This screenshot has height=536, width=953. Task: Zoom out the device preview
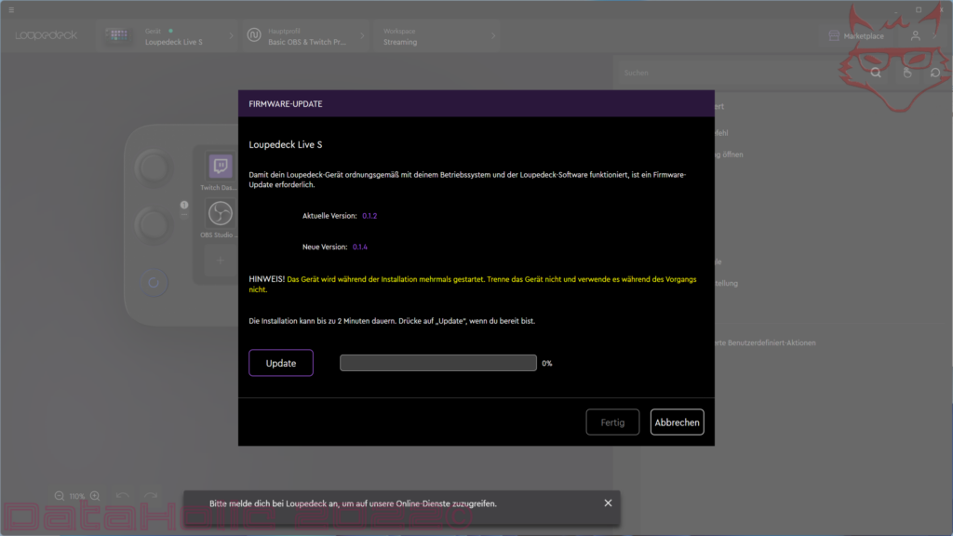tap(59, 496)
